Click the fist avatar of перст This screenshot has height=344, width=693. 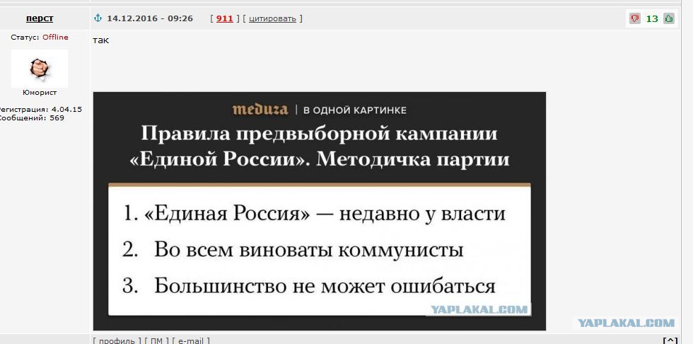click(x=40, y=68)
